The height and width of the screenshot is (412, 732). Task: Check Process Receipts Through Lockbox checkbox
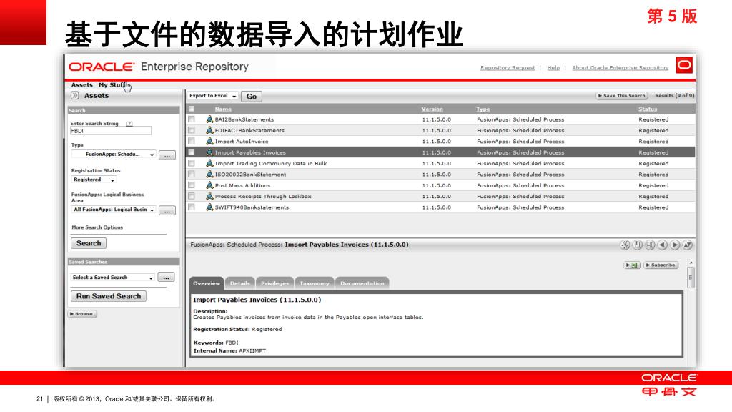[x=192, y=196]
